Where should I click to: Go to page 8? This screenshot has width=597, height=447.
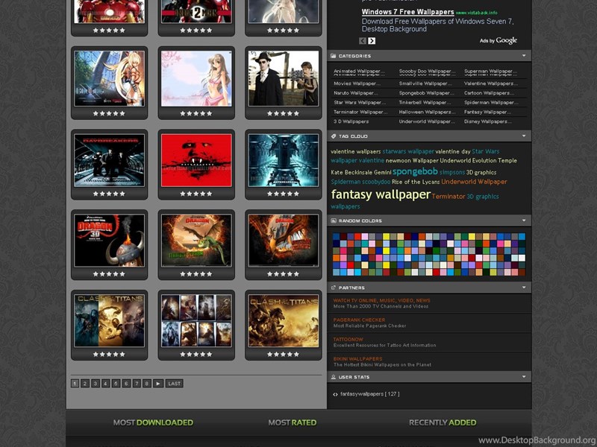(x=147, y=384)
